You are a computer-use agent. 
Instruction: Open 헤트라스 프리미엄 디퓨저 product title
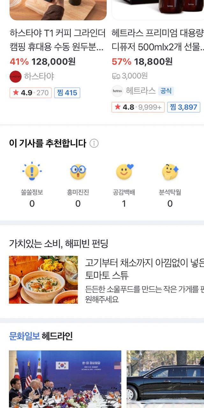pyautogui.click(x=158, y=40)
